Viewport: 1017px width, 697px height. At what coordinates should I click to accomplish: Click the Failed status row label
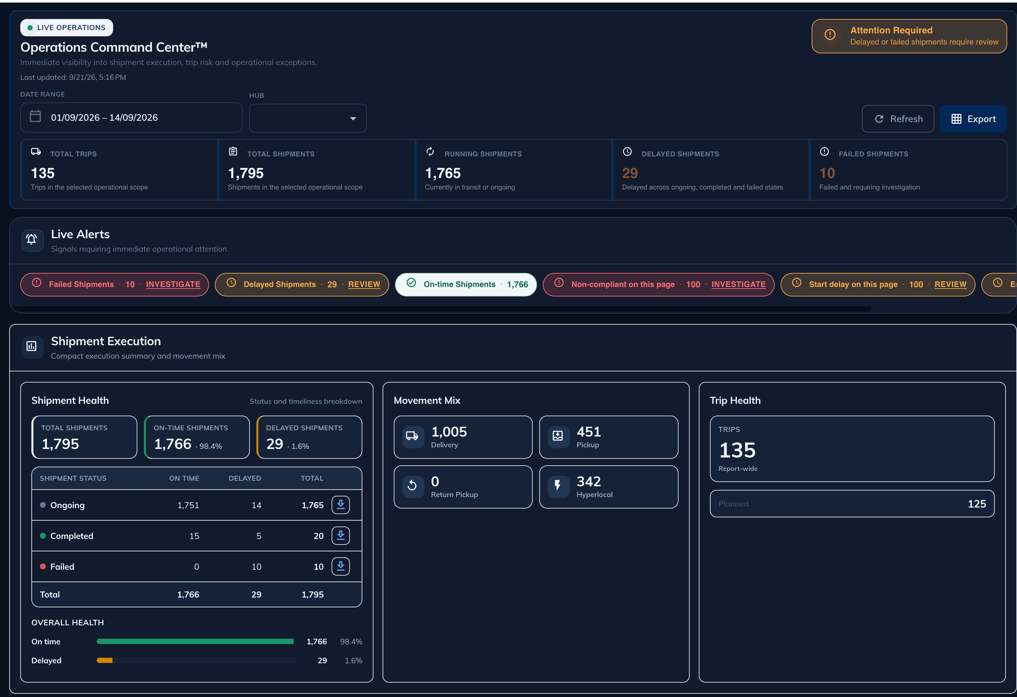coord(62,566)
